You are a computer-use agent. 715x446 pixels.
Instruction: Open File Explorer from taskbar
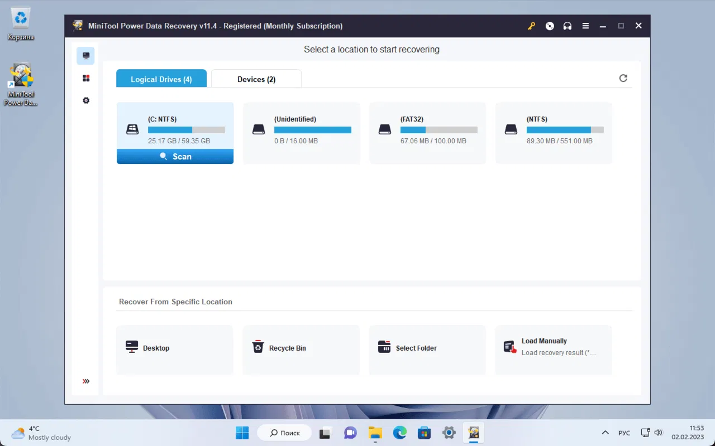pyautogui.click(x=375, y=433)
